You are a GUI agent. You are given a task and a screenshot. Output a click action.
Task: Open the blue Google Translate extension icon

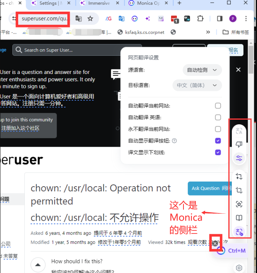click(121, 19)
